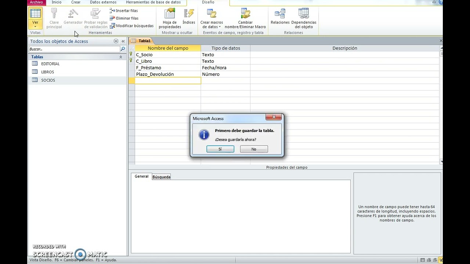Click Probar reglas de validación icon
The height and width of the screenshot is (264, 470).
(x=96, y=14)
